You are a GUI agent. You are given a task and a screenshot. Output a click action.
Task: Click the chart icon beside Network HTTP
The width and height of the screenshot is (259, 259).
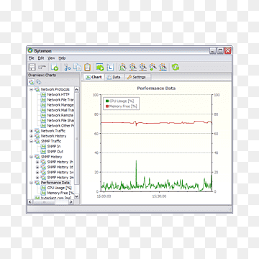43,95
